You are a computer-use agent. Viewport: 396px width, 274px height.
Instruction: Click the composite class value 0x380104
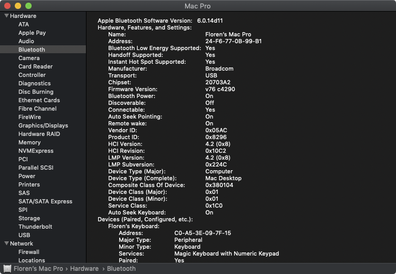point(219,185)
